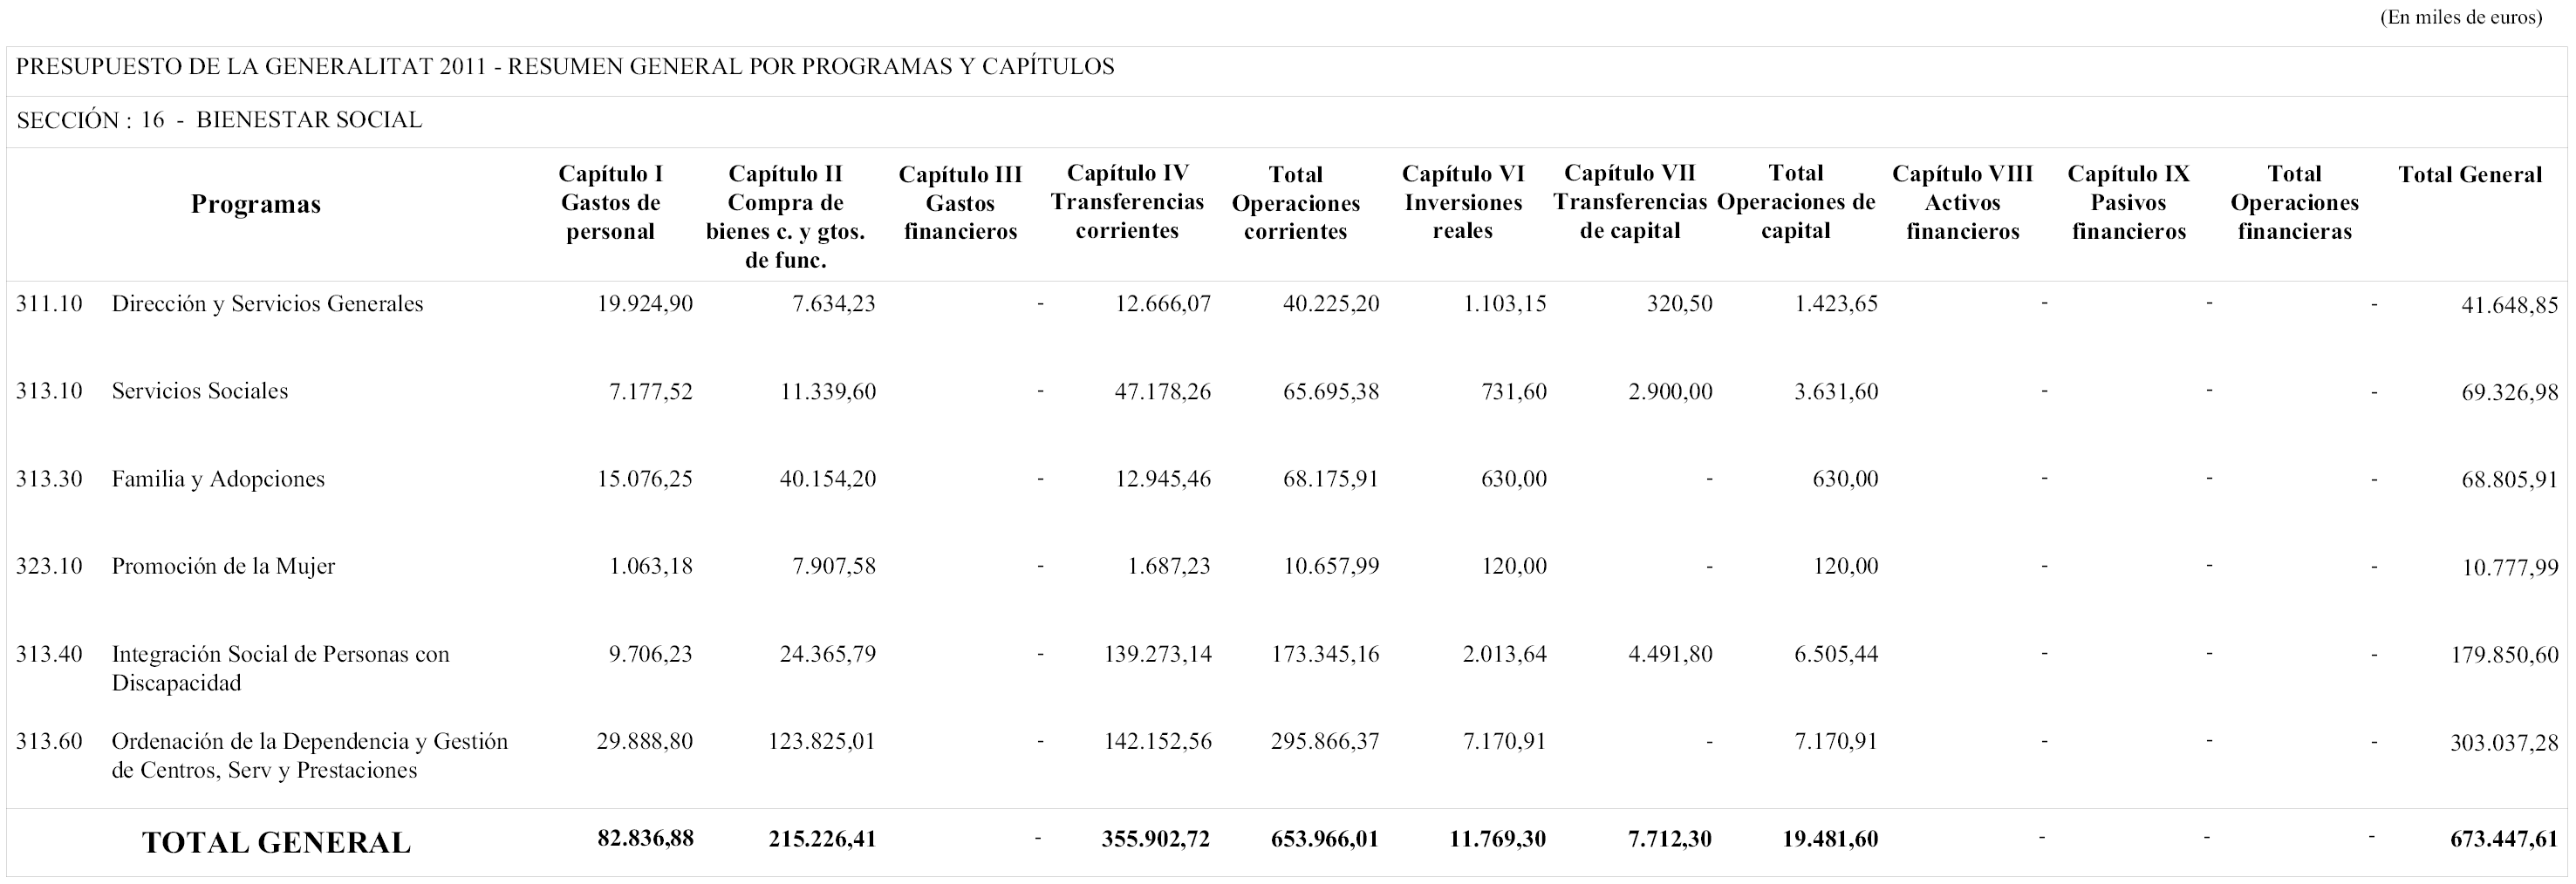Click the Capítulo VI Inversiones reales header
The width and height of the screenshot is (2576, 884).
tap(1463, 203)
